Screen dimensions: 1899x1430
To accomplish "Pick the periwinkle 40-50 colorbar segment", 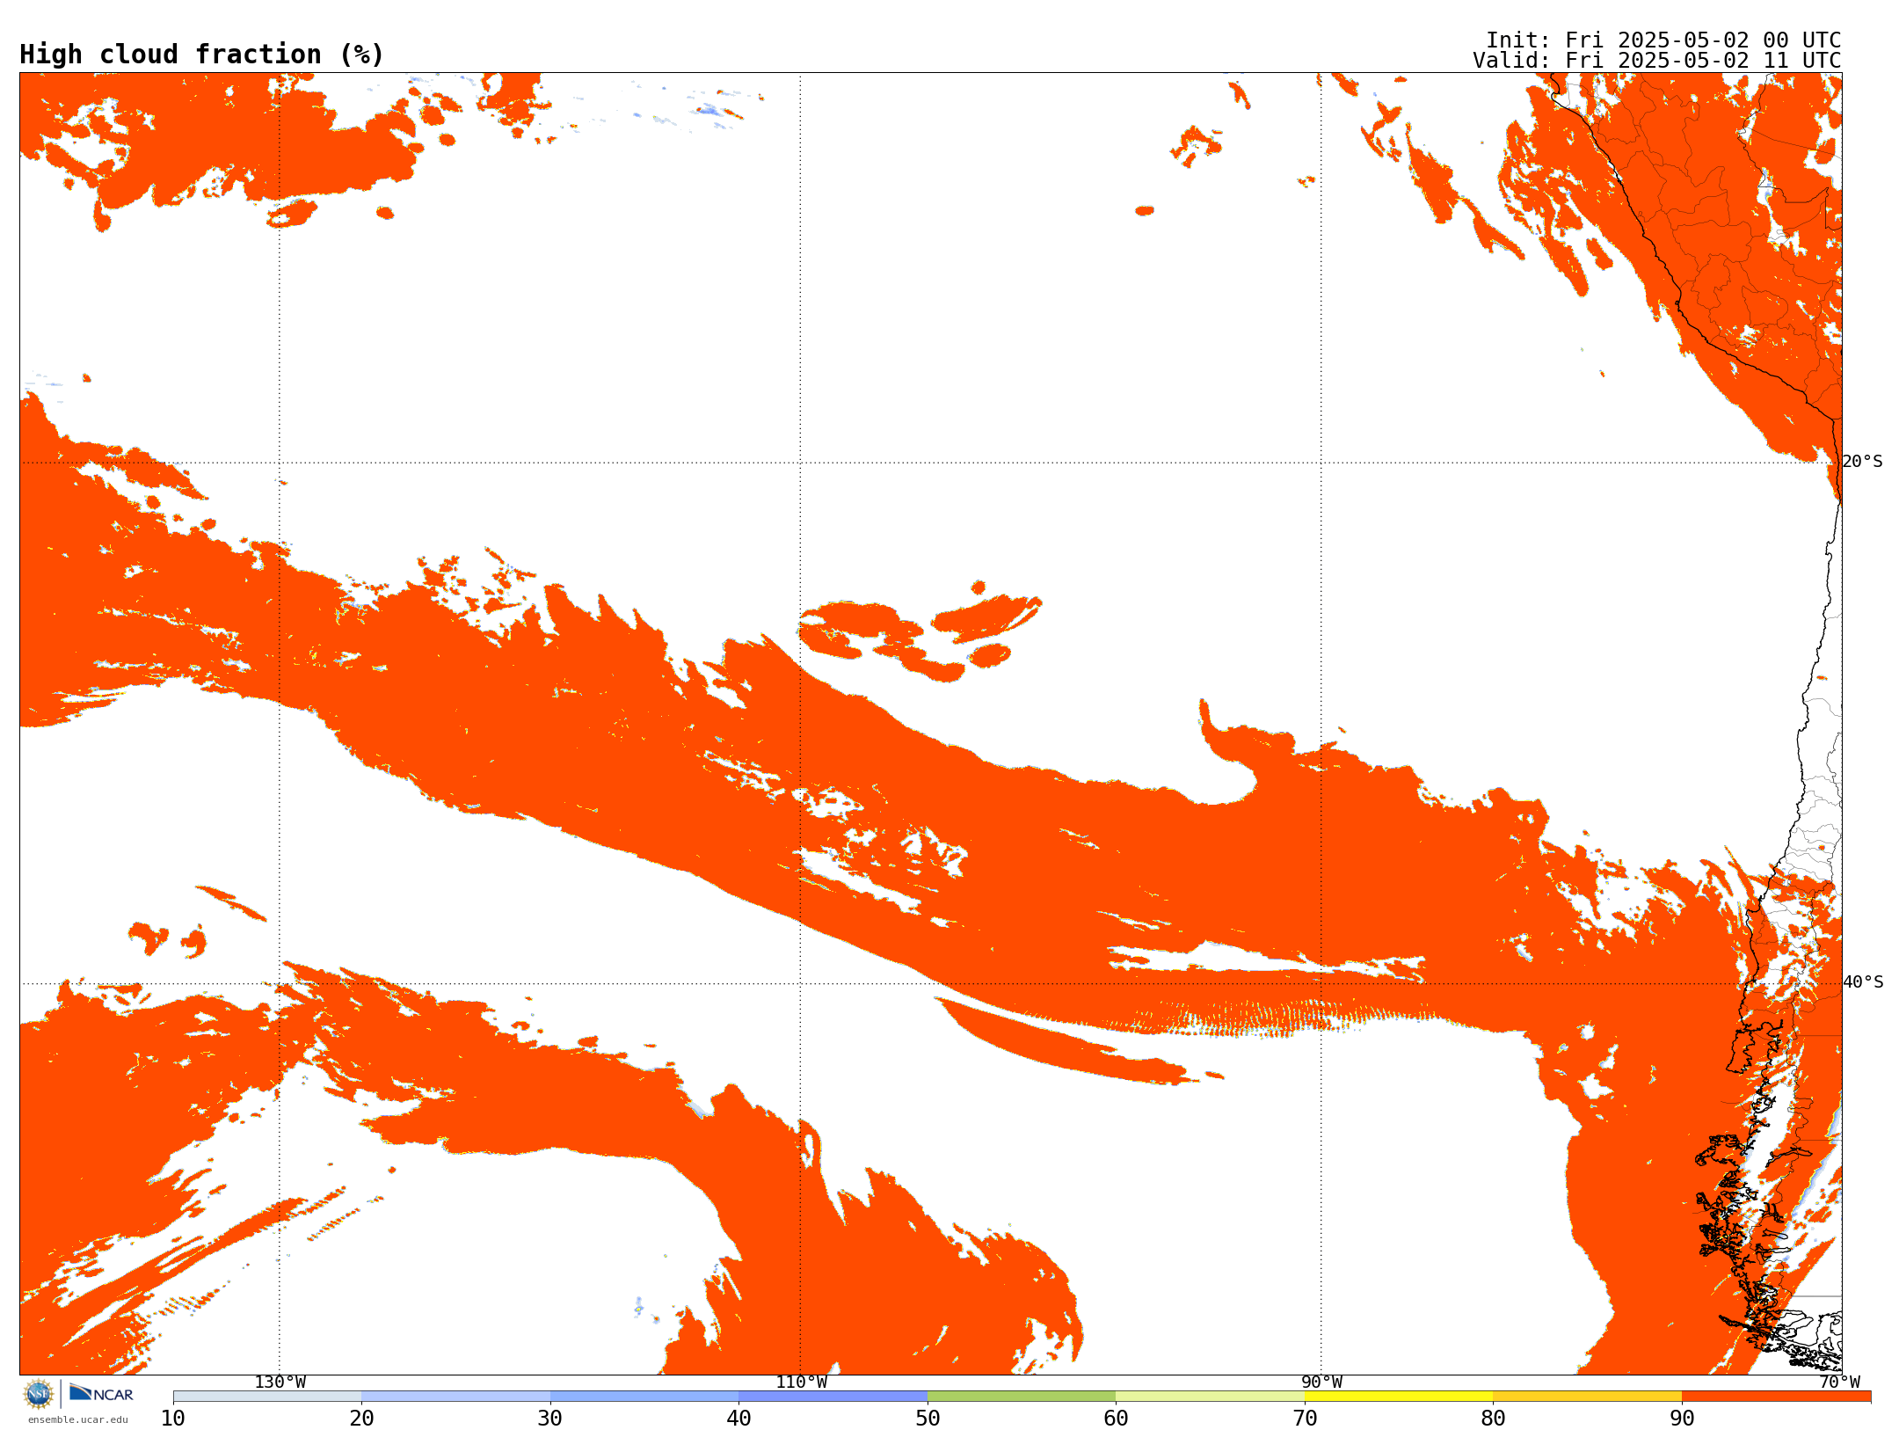I will [x=833, y=1397].
